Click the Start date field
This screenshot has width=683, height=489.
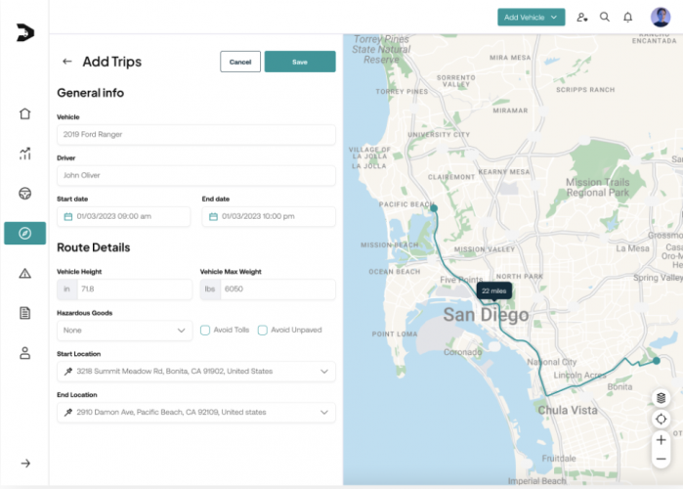124,216
